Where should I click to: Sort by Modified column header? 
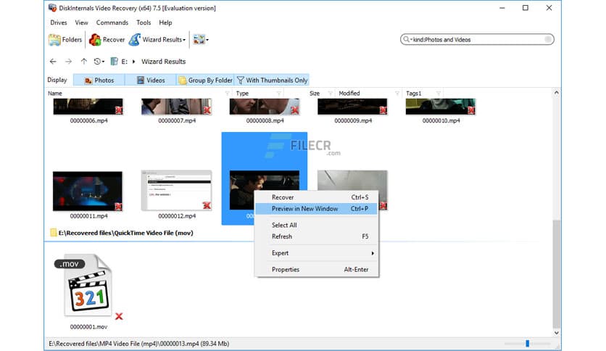click(x=349, y=93)
